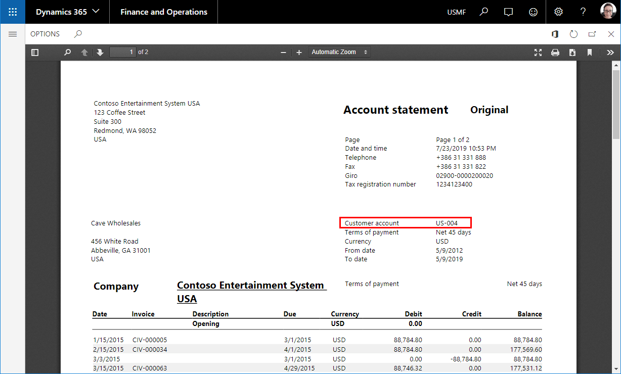Zoom out of the document
Viewport: 621px width, 374px height.
[x=283, y=52]
